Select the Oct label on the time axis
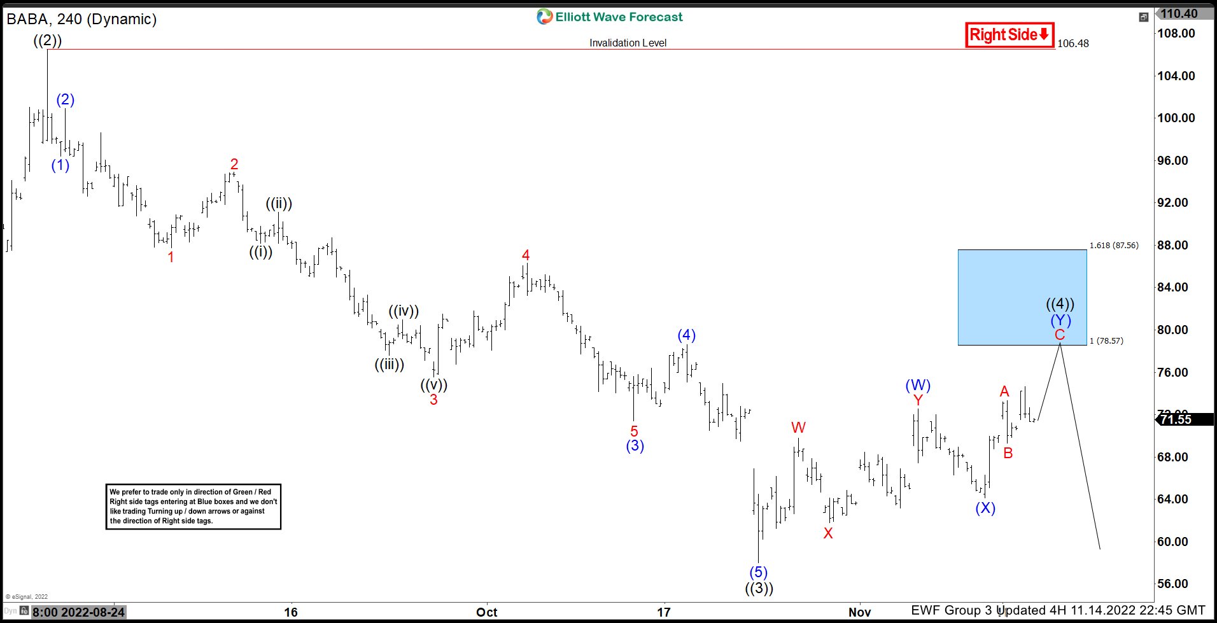The width and height of the screenshot is (1217, 623). [487, 612]
